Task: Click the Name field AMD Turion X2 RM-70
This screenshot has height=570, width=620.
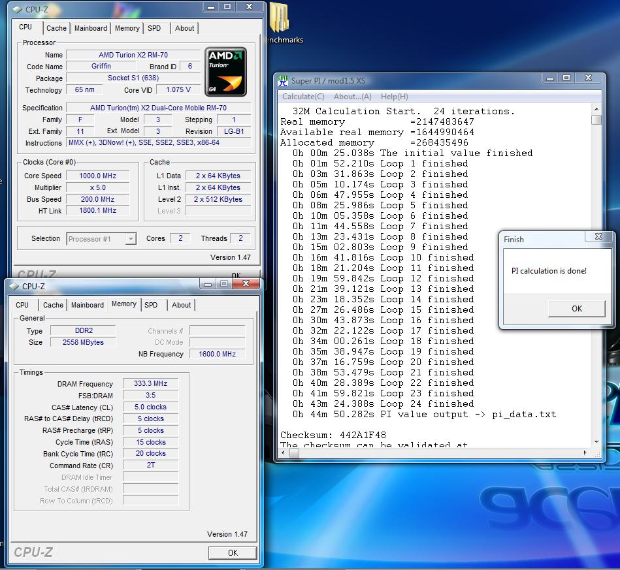Action: click(x=133, y=55)
